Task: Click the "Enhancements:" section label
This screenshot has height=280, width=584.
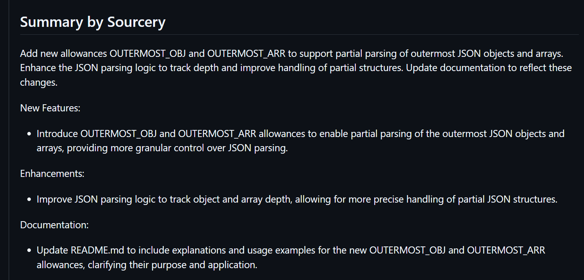Action: tap(52, 173)
